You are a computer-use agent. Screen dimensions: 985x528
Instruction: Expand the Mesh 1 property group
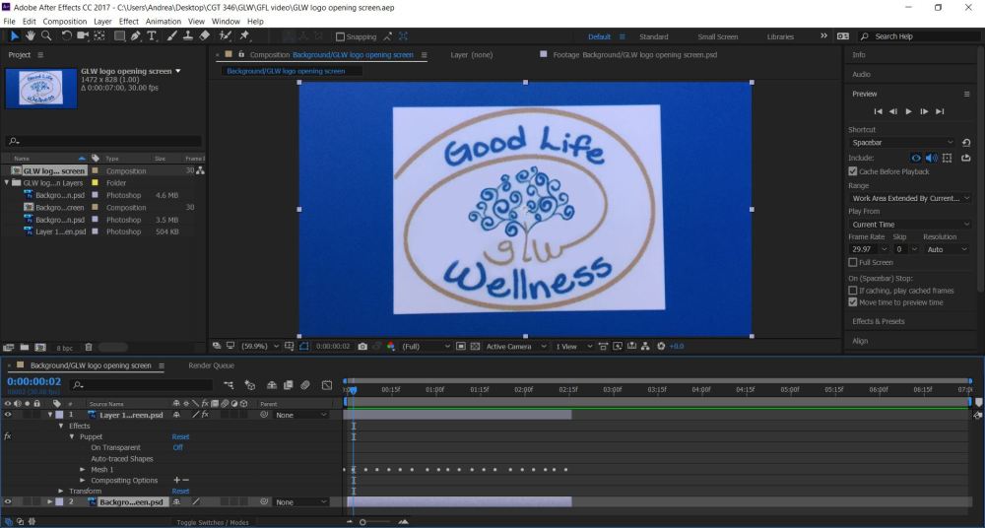83,470
